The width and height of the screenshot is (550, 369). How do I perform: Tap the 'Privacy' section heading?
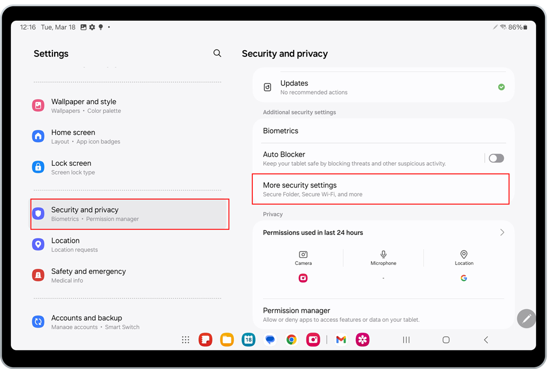[x=272, y=214]
